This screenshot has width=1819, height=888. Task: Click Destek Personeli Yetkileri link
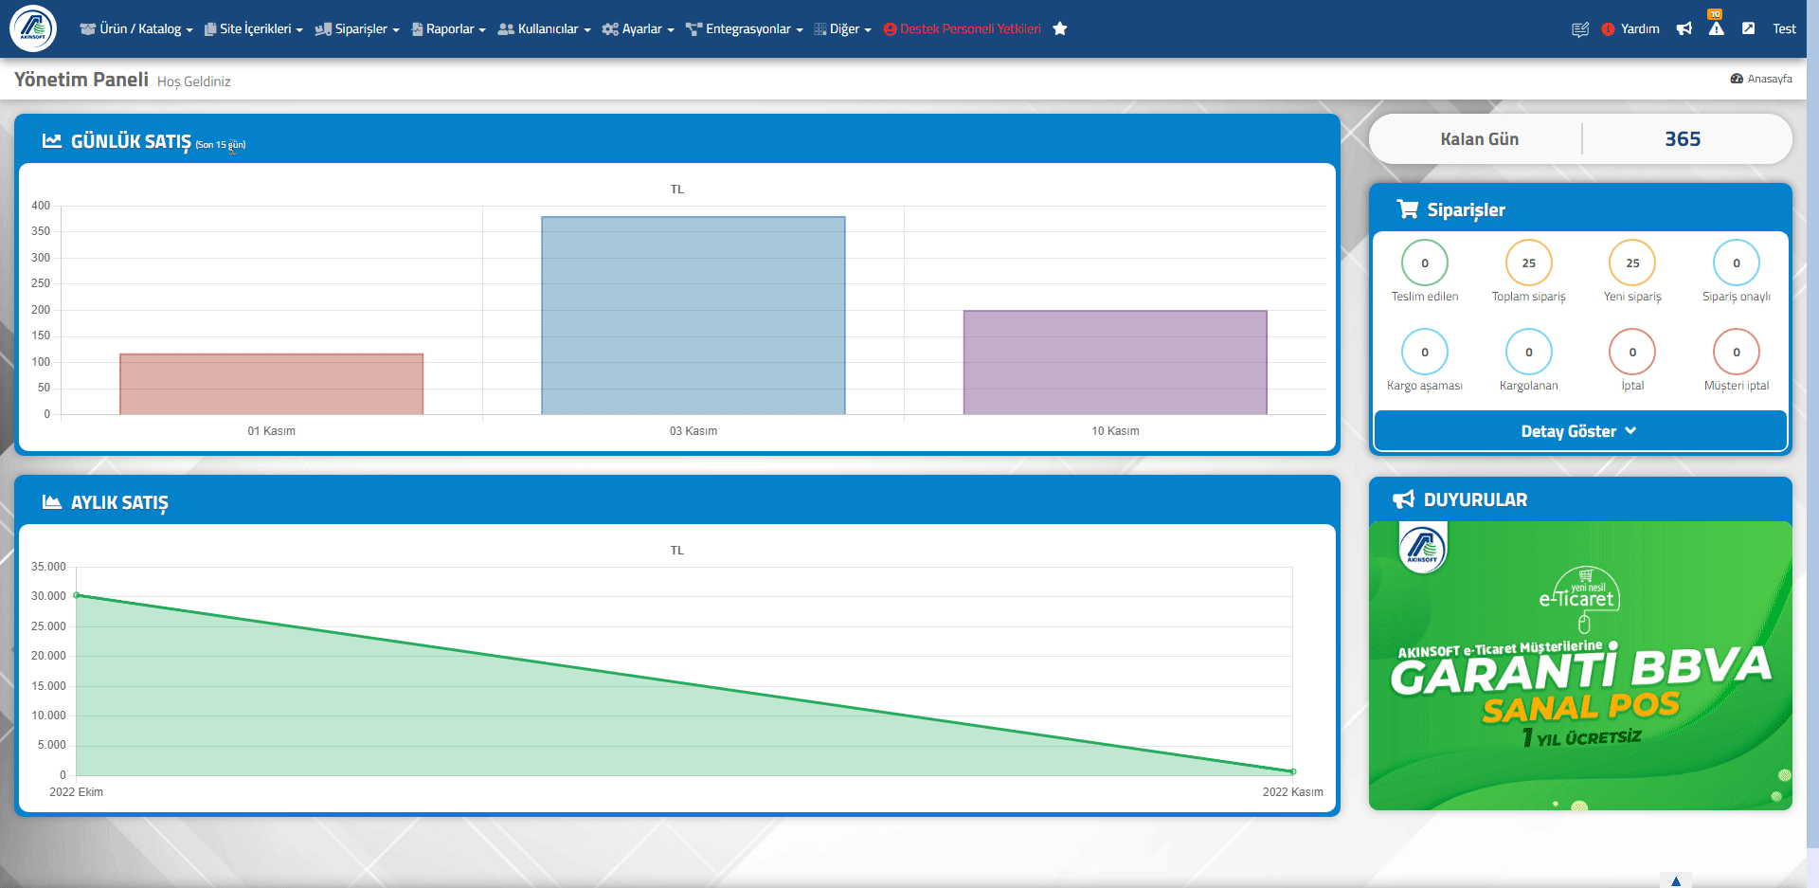pyautogui.click(x=963, y=29)
